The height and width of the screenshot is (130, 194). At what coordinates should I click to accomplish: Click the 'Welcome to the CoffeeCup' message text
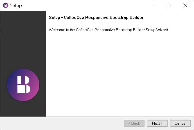coord(109,30)
